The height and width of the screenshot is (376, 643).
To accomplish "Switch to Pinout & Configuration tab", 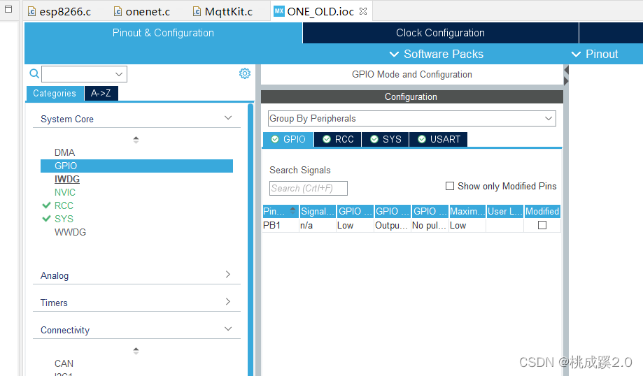I will 163,33.
